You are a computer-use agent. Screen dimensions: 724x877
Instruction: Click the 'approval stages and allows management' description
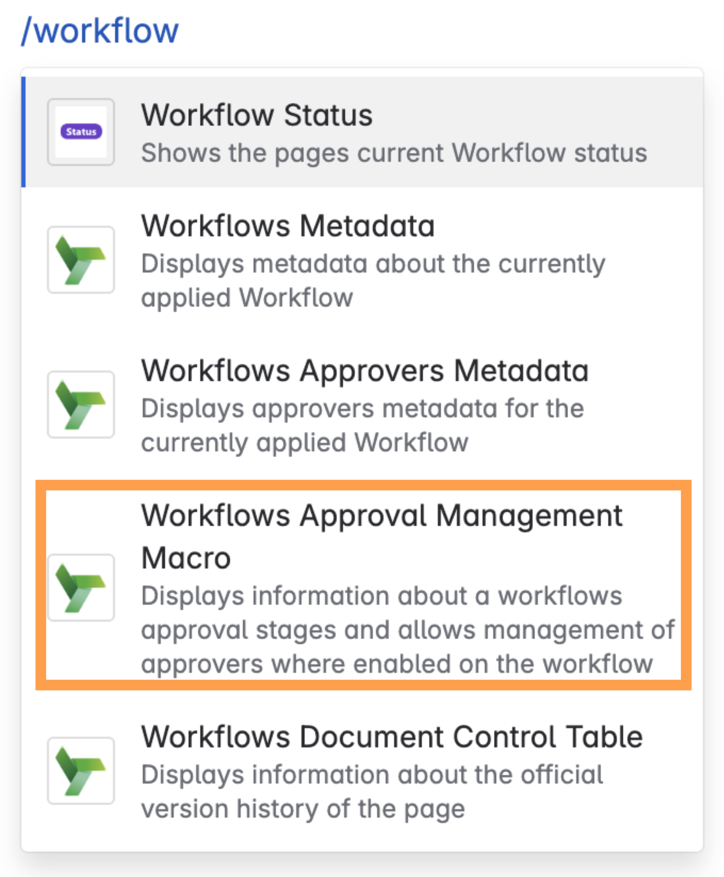[x=407, y=630]
